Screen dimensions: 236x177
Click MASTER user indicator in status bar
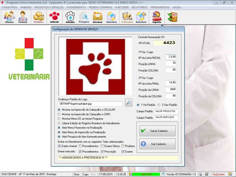point(146,174)
